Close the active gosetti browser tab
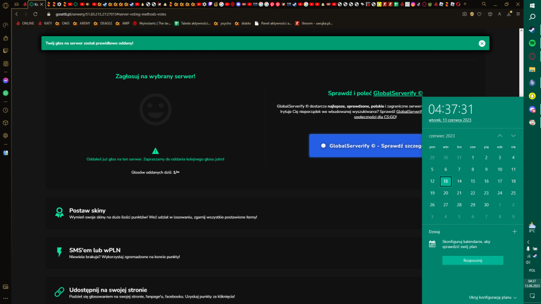Image resolution: width=541 pixels, height=304 pixels. tap(42, 4)
